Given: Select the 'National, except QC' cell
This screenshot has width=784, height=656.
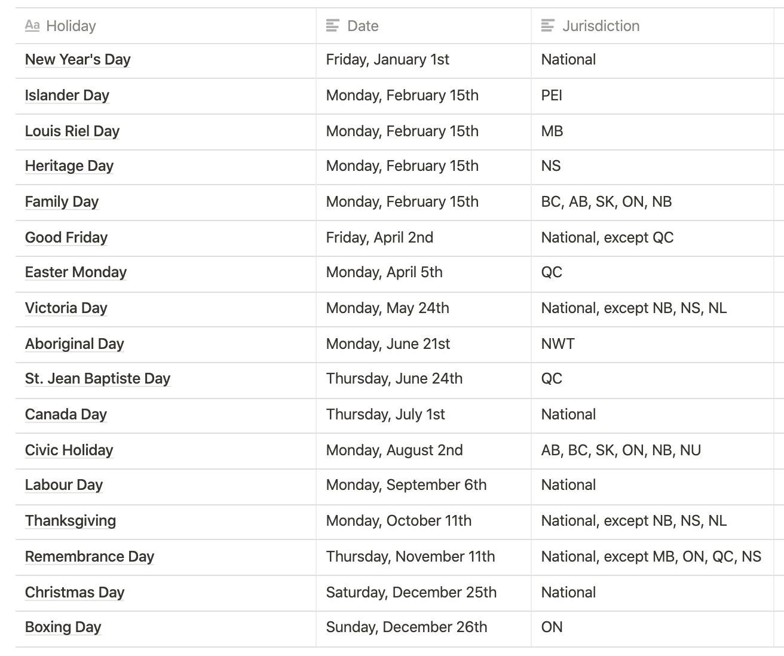Looking at the screenshot, I should coord(653,238).
